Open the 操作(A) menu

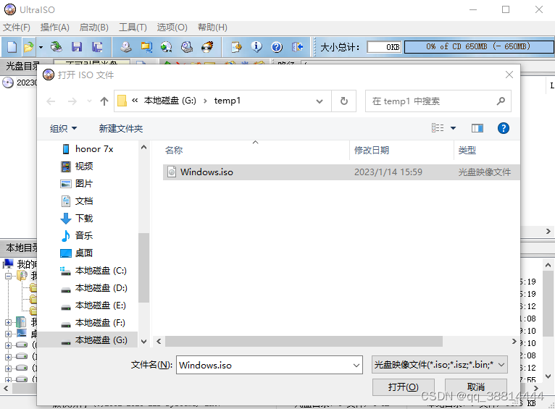pos(54,28)
